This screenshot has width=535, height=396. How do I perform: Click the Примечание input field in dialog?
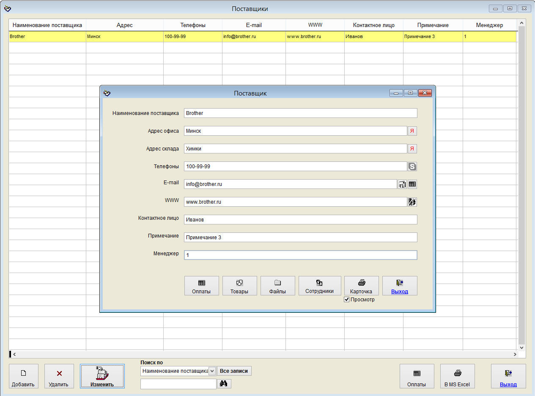pos(300,238)
